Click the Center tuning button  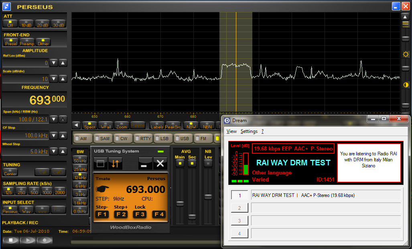point(10,172)
